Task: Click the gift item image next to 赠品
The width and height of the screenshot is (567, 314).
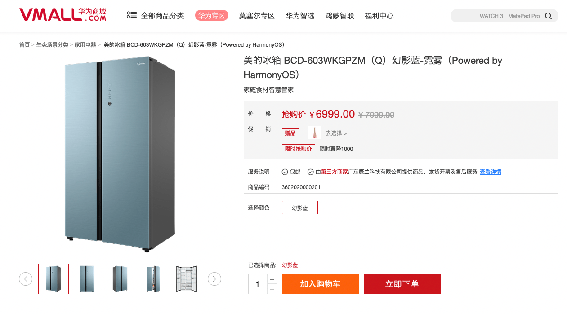Action: (315, 133)
